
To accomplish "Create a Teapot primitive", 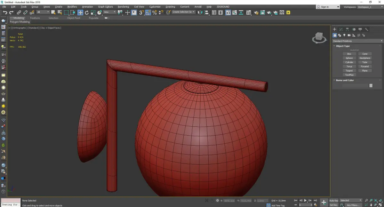I will (x=349, y=70).
